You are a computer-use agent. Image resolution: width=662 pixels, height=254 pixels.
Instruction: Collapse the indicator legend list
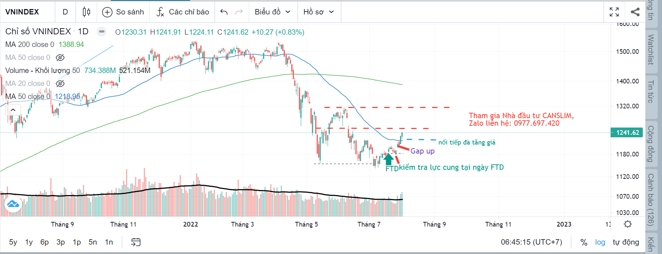click(13, 110)
